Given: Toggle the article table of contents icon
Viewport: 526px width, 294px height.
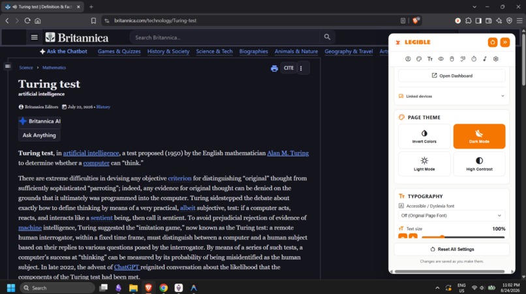Looking at the screenshot, I should pos(8,66).
